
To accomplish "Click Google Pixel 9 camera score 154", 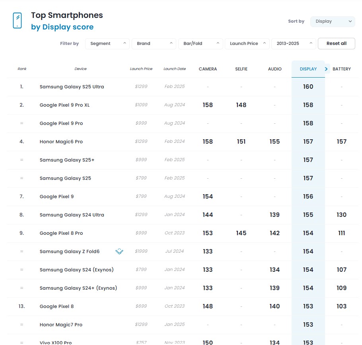I will (208, 196).
